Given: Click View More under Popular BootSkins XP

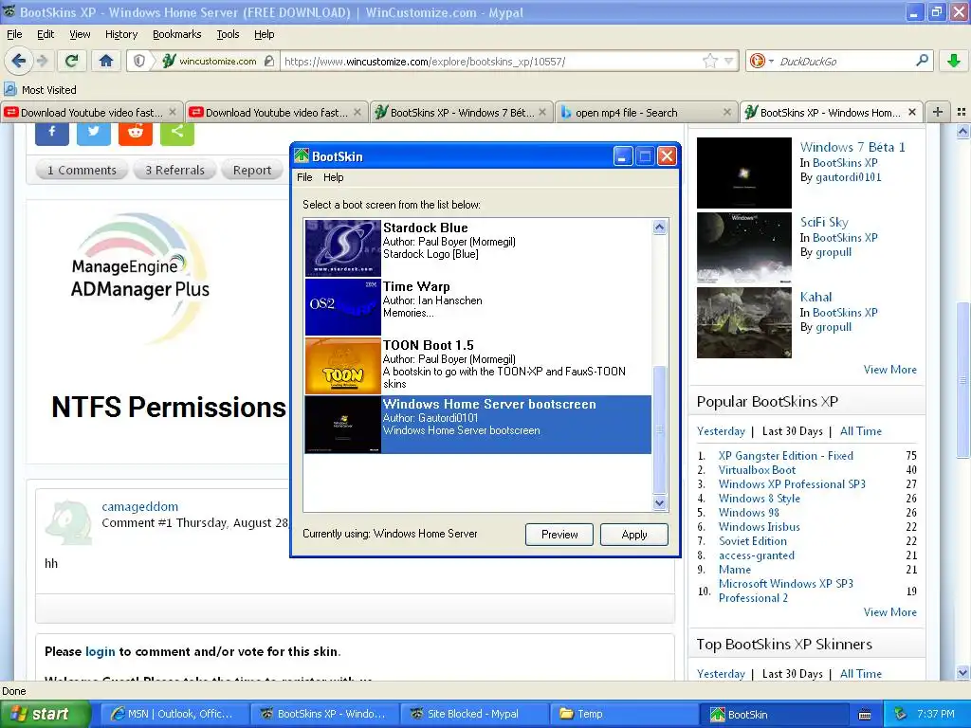Looking at the screenshot, I should coord(889,611).
